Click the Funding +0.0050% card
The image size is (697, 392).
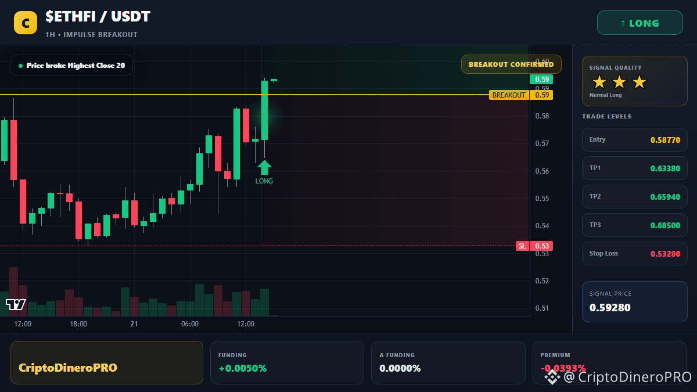[x=287, y=362]
